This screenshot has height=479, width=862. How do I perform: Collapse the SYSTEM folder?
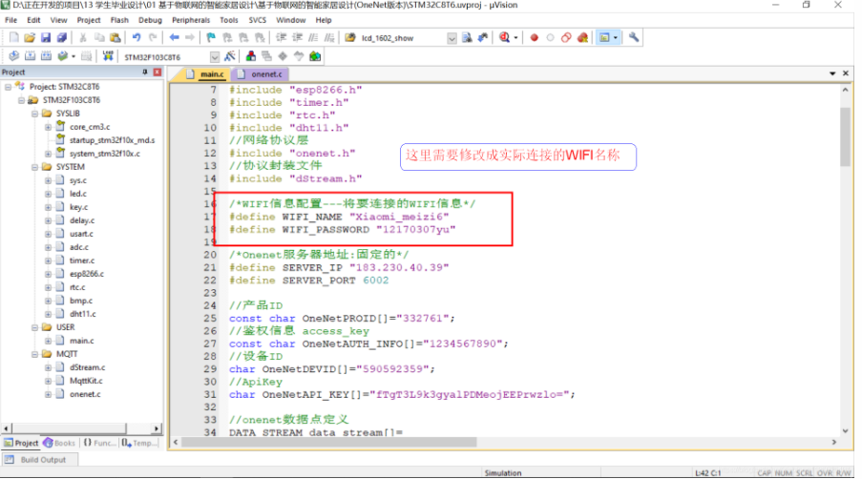(34, 167)
